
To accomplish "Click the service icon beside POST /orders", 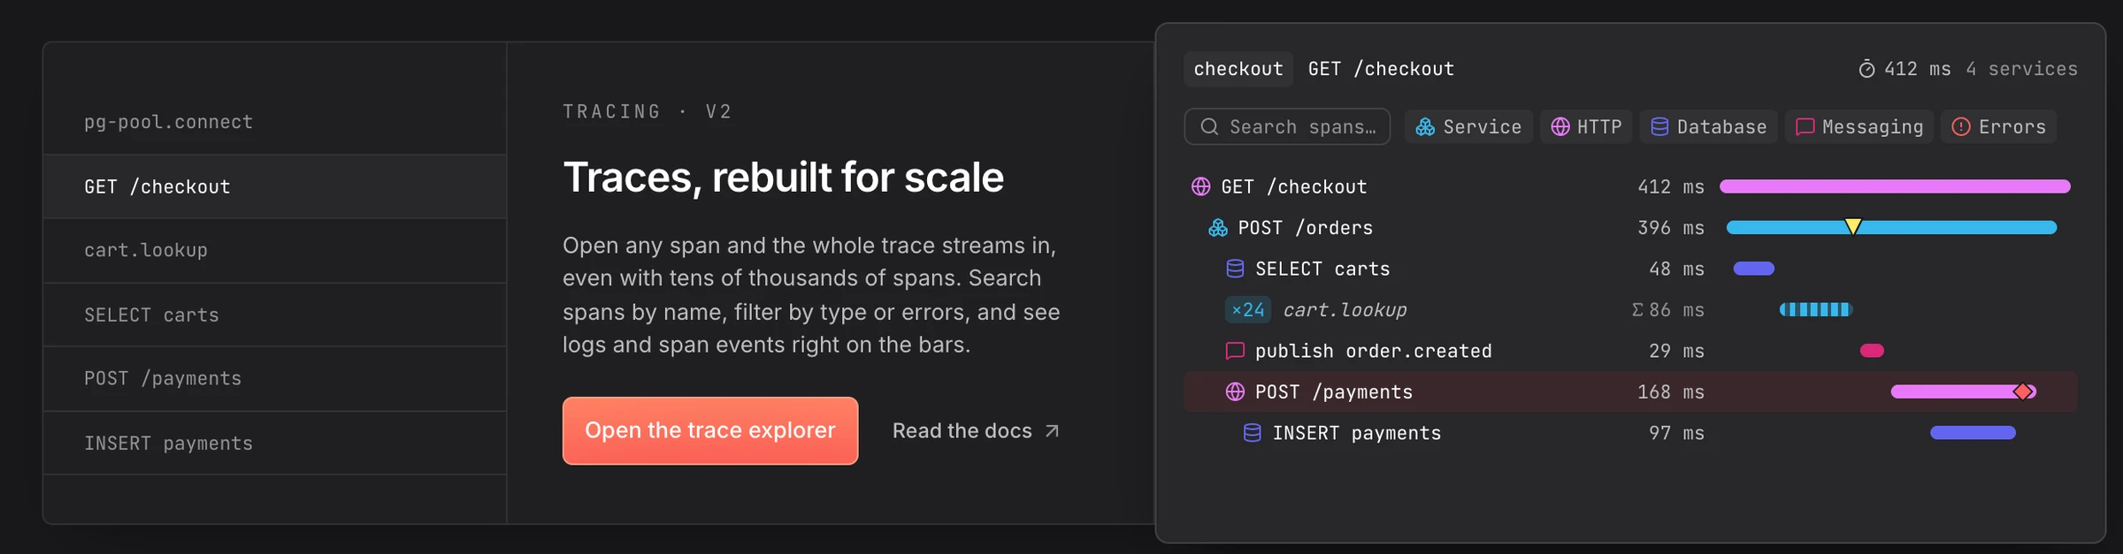I will point(1218,228).
